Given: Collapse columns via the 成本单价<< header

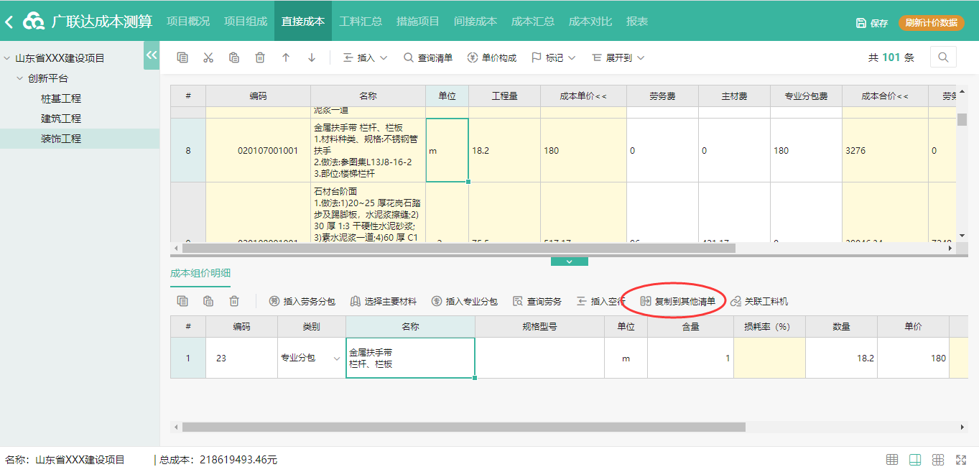Looking at the screenshot, I should 583,96.
